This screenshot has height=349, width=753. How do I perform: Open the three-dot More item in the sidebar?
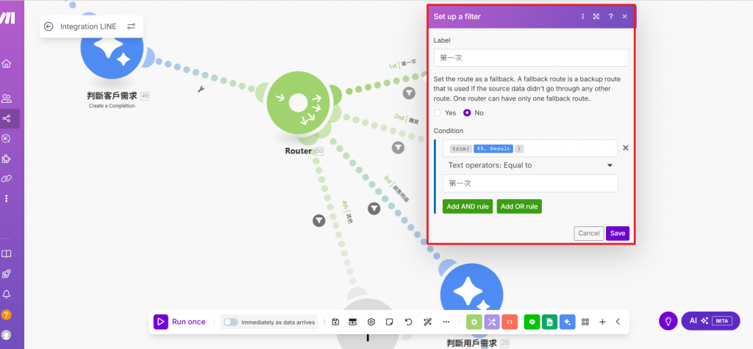click(x=7, y=198)
